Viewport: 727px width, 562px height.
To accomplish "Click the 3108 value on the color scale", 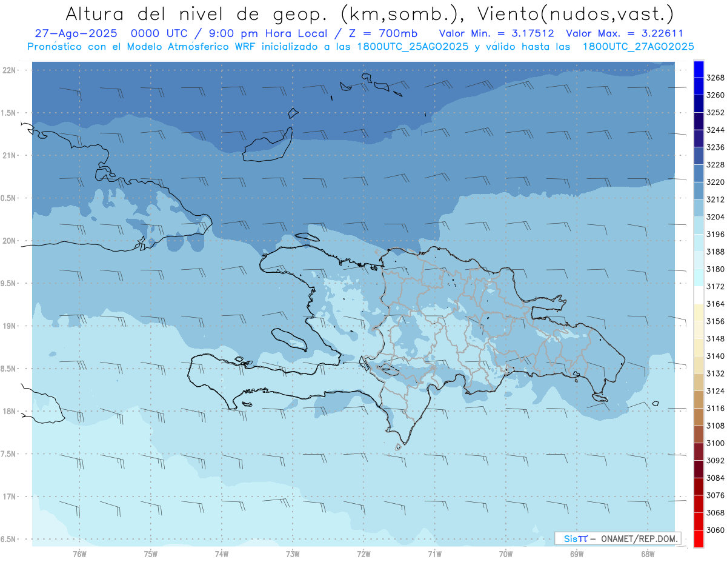I will pos(715,426).
